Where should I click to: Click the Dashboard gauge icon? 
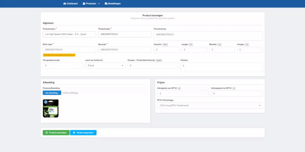[x=65, y=3]
